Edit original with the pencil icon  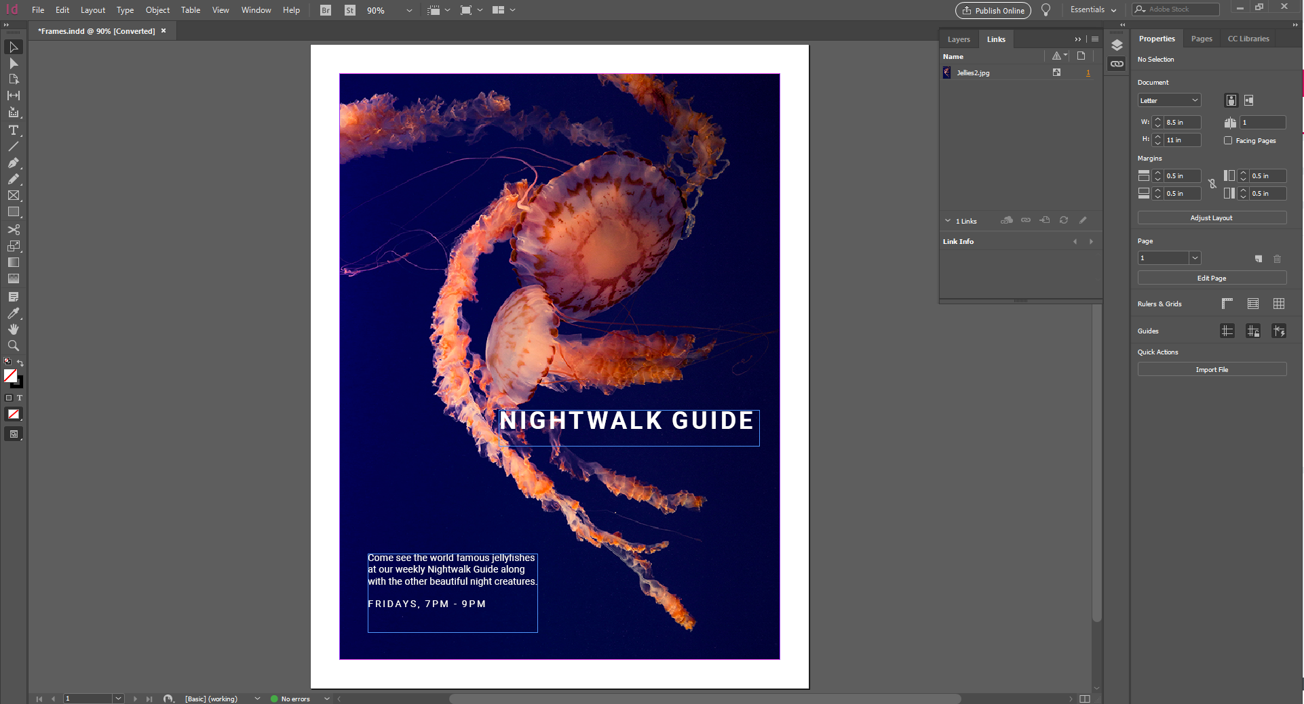[x=1083, y=220]
